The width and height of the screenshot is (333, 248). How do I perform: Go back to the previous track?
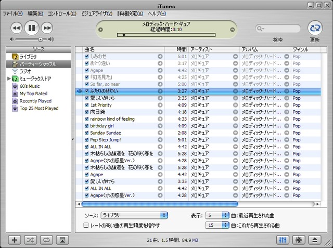point(16,28)
